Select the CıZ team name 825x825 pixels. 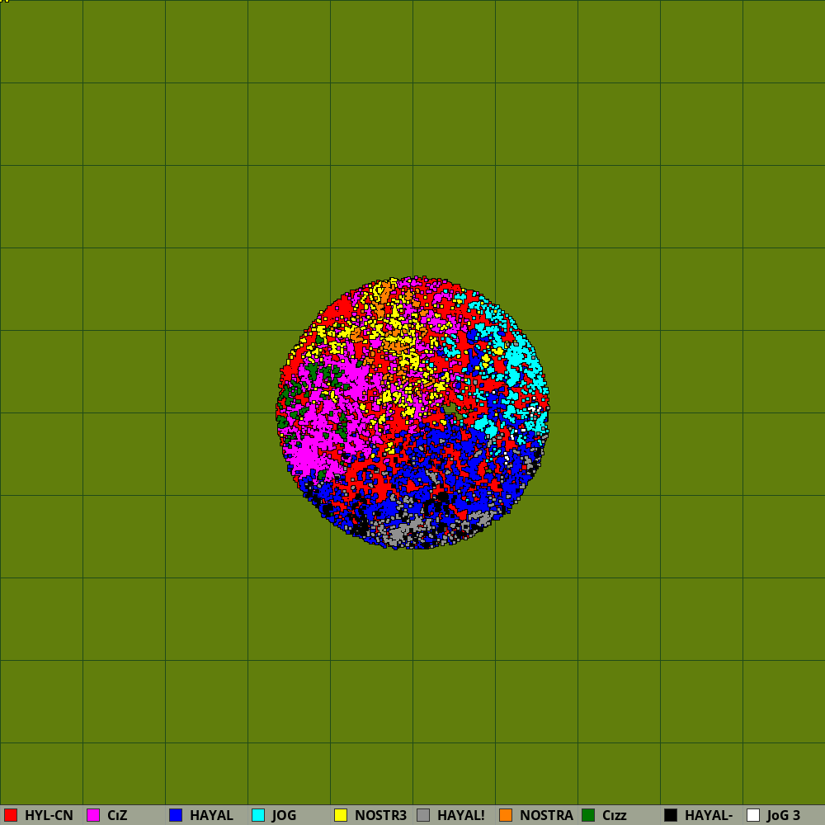click(117, 815)
